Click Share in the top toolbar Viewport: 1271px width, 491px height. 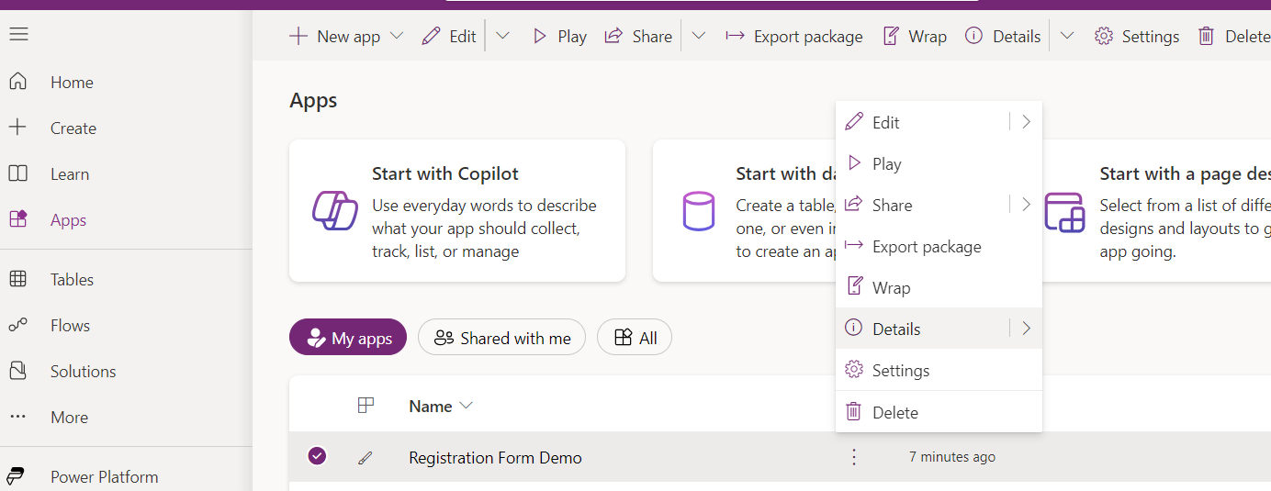point(638,37)
